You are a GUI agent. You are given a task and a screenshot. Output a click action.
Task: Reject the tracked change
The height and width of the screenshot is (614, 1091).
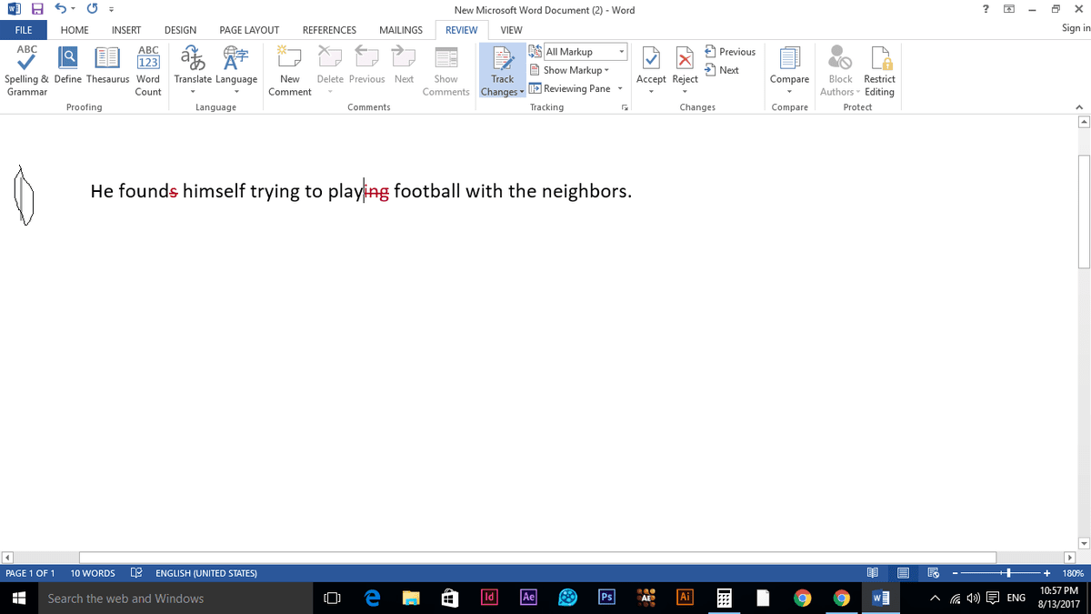tap(685, 60)
